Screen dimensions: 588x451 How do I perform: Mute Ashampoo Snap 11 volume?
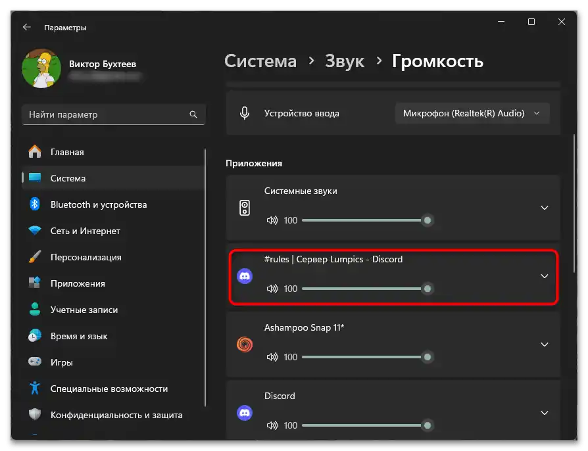click(x=272, y=357)
